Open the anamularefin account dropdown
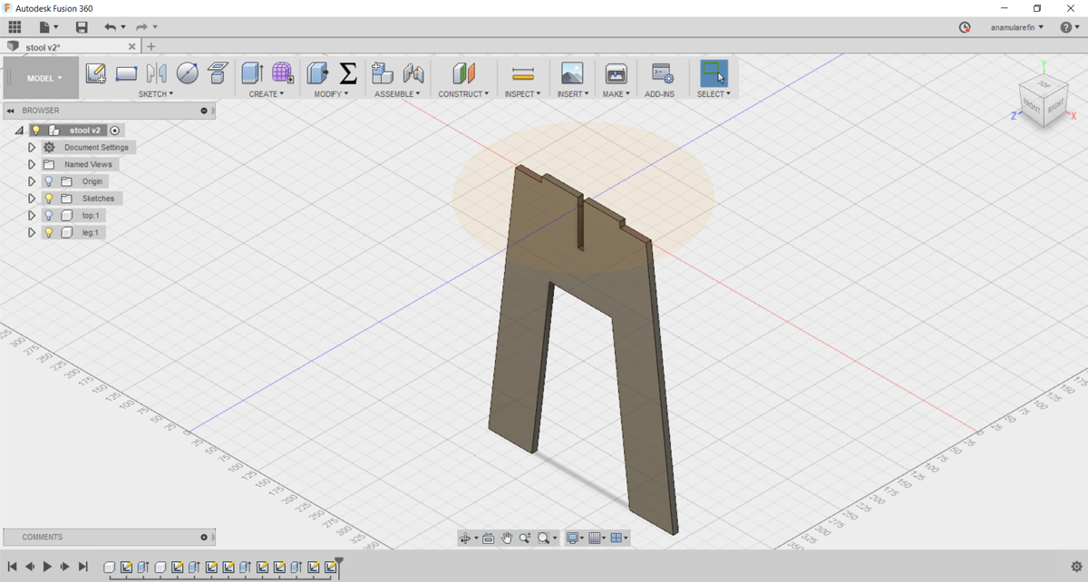 (1017, 27)
